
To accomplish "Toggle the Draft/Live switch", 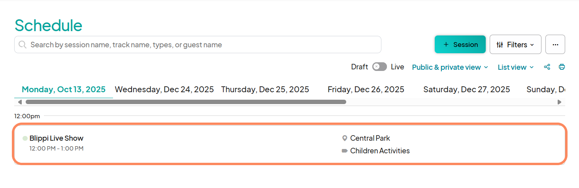I will tap(379, 67).
